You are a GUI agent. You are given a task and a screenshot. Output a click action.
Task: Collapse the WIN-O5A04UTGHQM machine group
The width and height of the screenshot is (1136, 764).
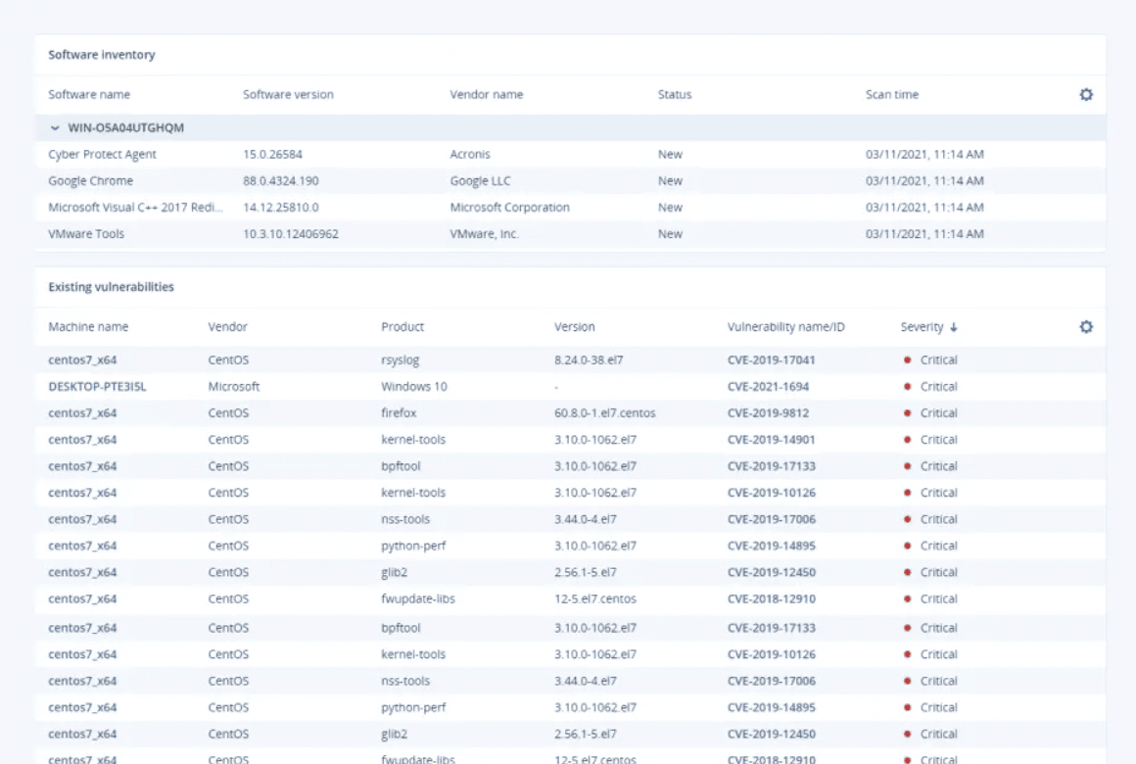pos(55,127)
